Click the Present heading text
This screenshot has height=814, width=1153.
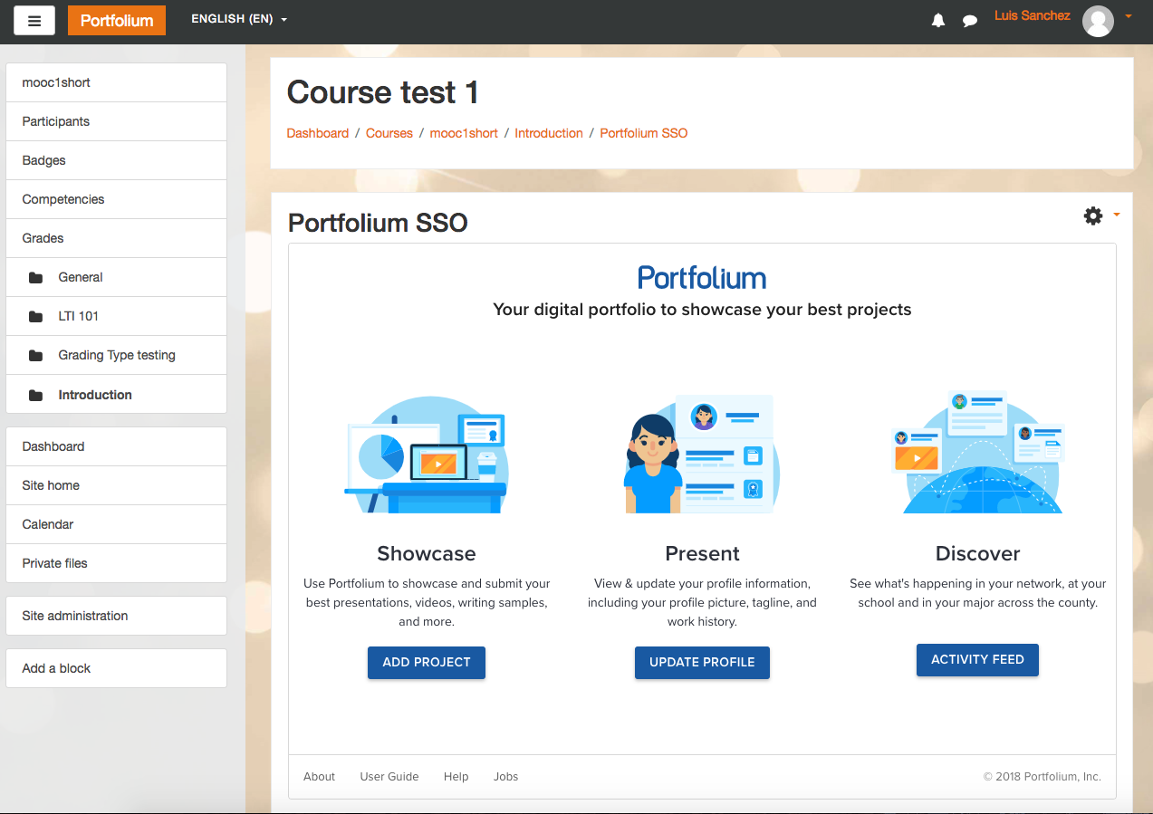point(702,553)
